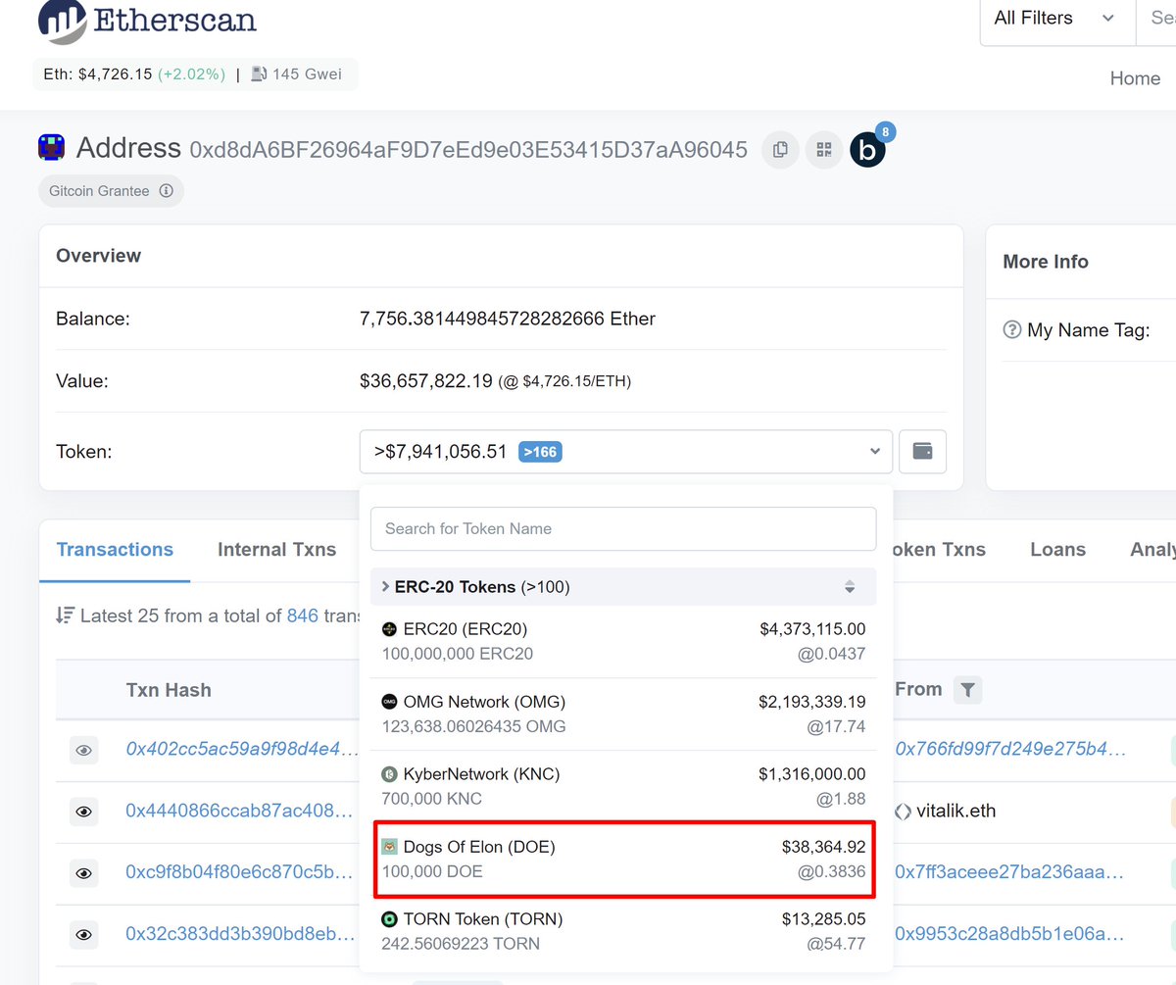Open sender address 0x7ff3aceee27ba236aaa
The height and width of the screenshot is (985, 1176).
click(x=1009, y=872)
